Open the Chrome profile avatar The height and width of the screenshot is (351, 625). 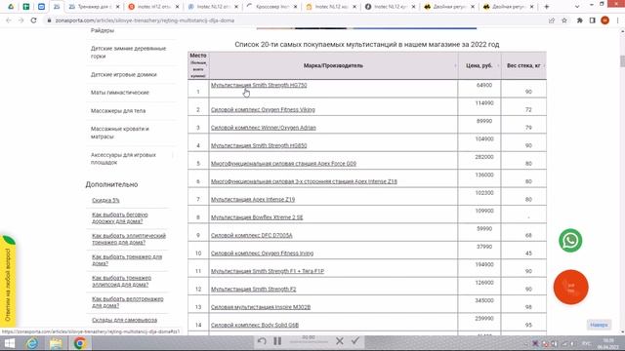click(604, 20)
